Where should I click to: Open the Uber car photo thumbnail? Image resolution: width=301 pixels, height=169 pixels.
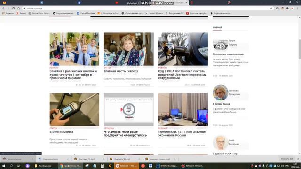click(x=183, y=49)
